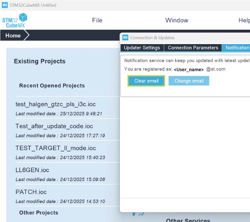The image size is (250, 222).
Task: Click the MX icon in Connection & Updates dialog
Action: coord(125,37)
